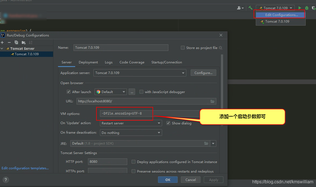Run Tomcat with the green play icon
The image size is (316, 187).
pos(300,8)
